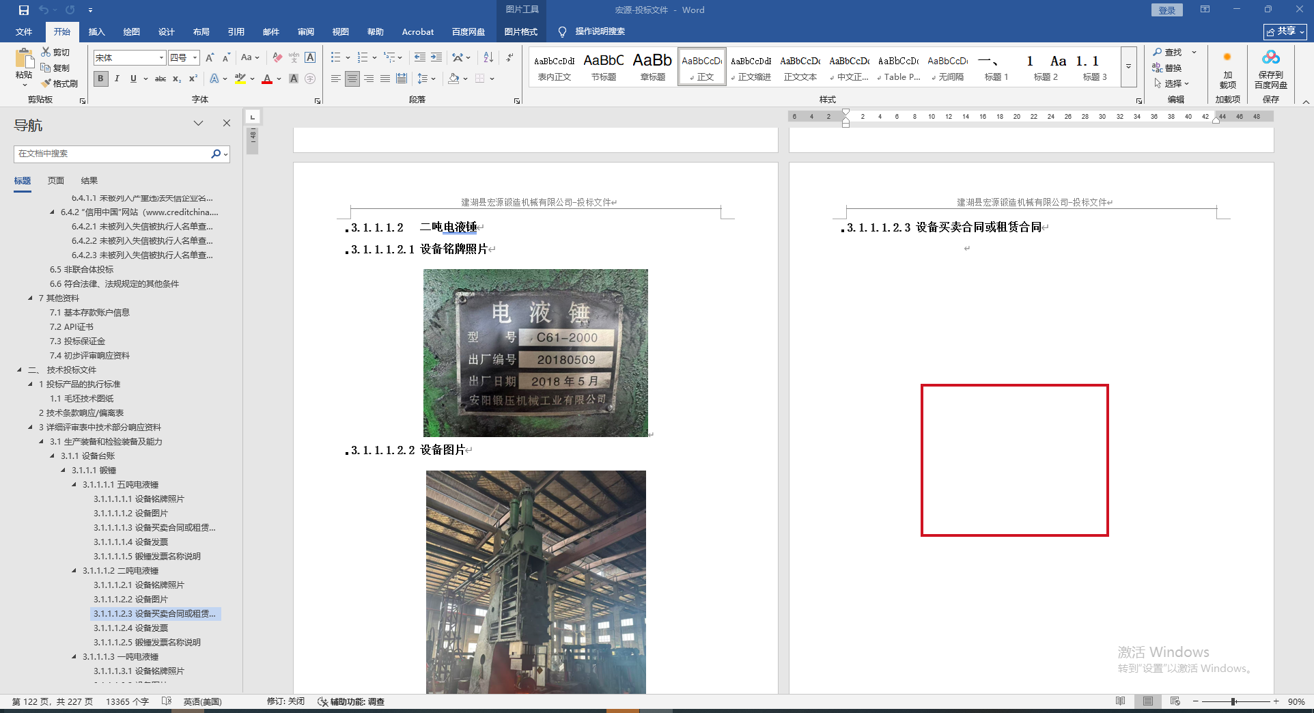The image size is (1314, 713).
Task: Open the 审阅 (Review) ribbon tab
Action: tap(306, 31)
